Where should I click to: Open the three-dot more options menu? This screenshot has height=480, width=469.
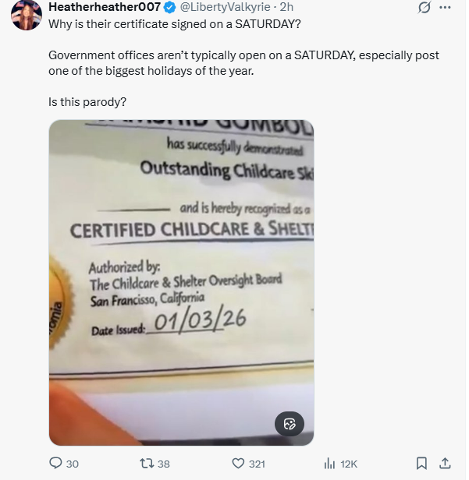tap(446, 8)
